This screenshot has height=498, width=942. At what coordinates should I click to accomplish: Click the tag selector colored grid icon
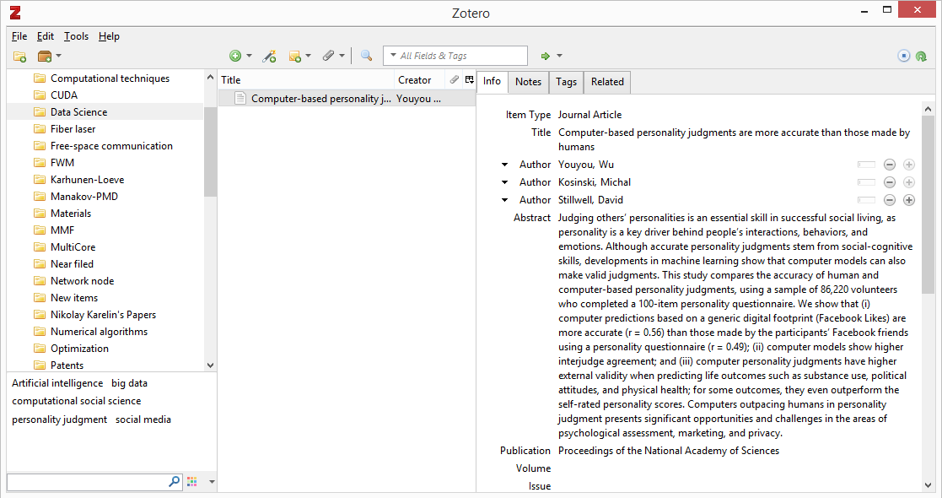(x=192, y=481)
